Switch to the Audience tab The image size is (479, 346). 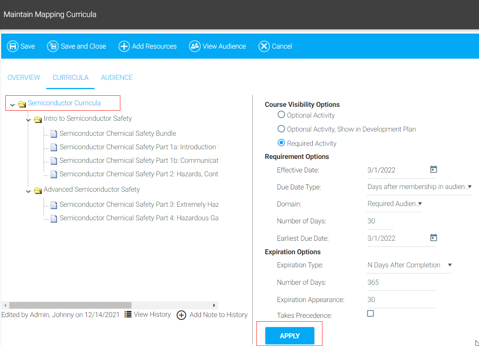click(x=117, y=78)
